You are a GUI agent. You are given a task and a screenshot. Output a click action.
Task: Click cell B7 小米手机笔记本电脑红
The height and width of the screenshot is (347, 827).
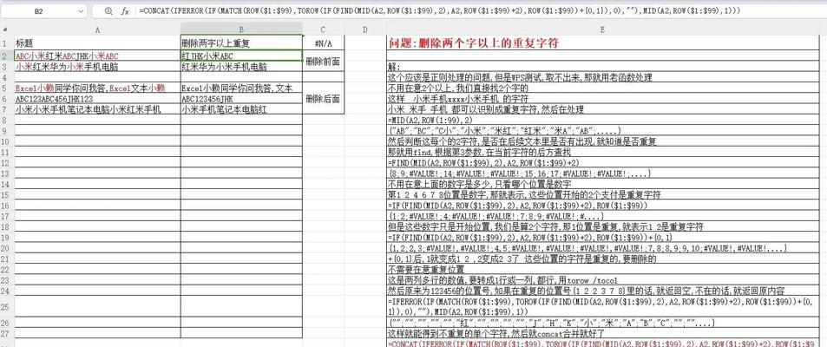[241, 109]
